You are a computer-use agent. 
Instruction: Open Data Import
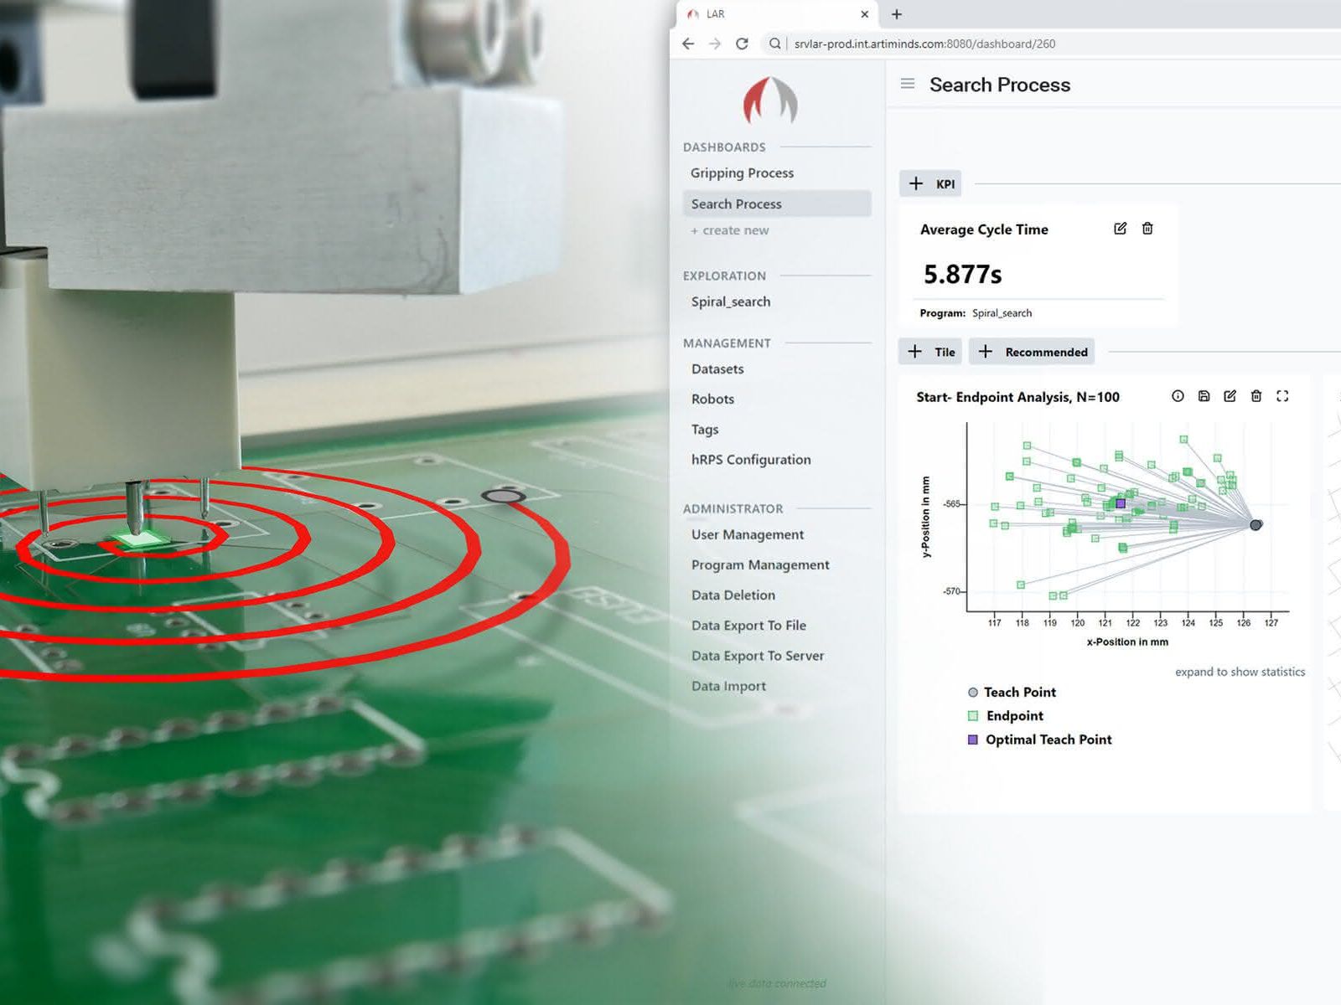(728, 685)
